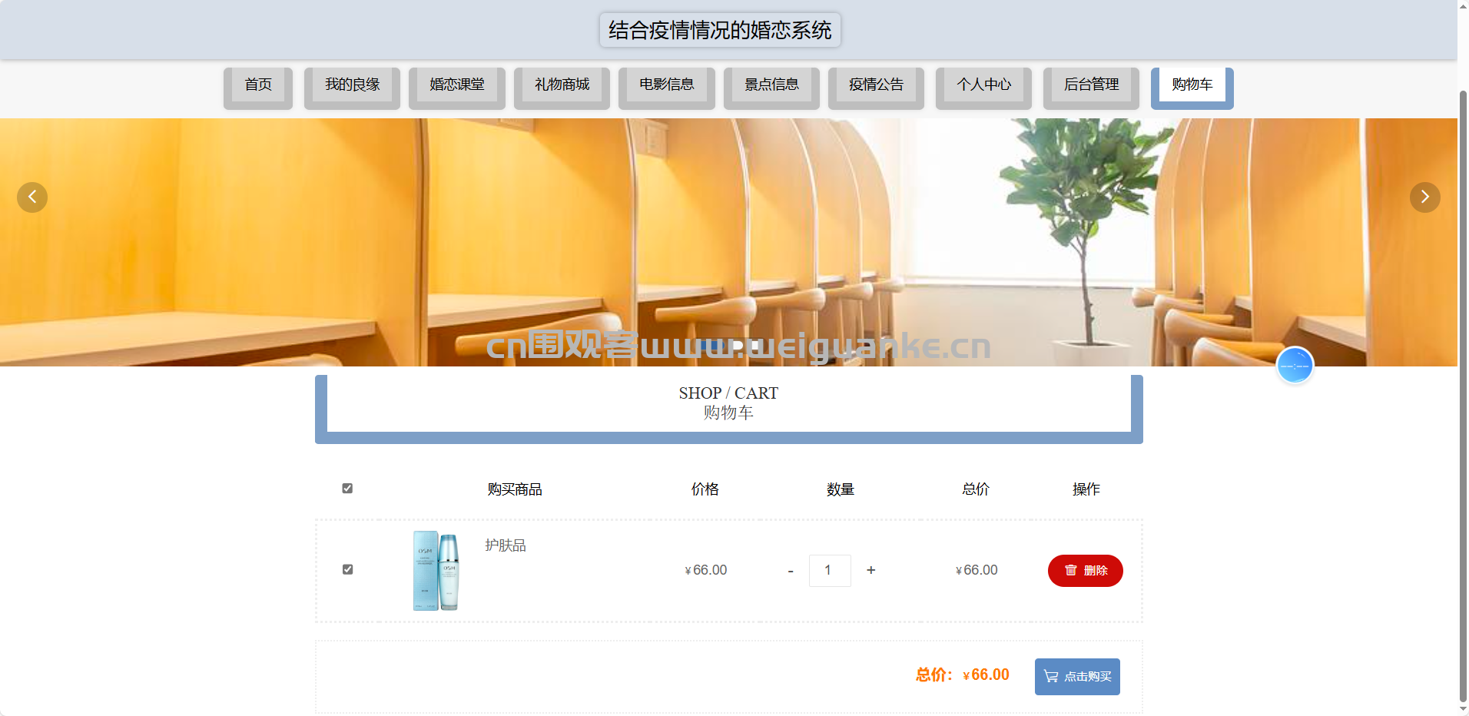1469x716 pixels.
Task: Click the page vertical scrollbar
Action: 1463,384
